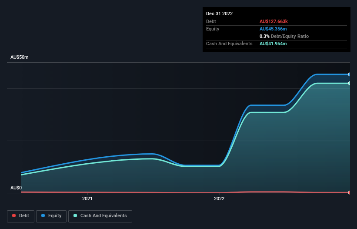
Task: Toggle the Equity series legend button
Action: point(51,216)
